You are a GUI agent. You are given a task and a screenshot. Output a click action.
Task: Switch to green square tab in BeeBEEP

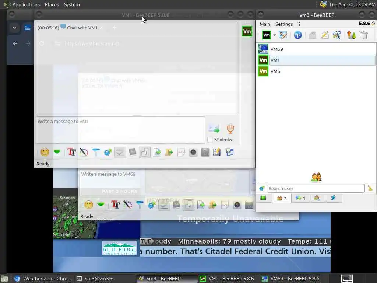coord(263,198)
